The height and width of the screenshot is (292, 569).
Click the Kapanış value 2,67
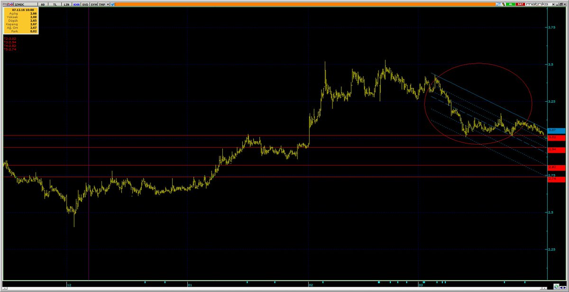pos(33,24)
